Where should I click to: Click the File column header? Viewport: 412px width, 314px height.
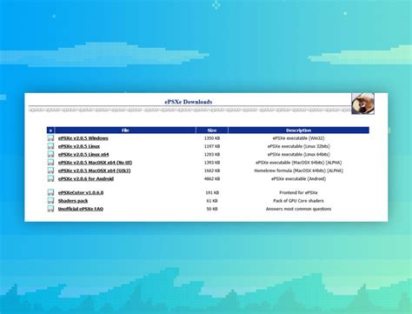[125, 130]
